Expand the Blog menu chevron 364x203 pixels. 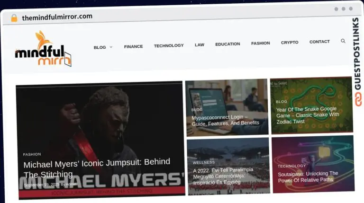click(111, 47)
